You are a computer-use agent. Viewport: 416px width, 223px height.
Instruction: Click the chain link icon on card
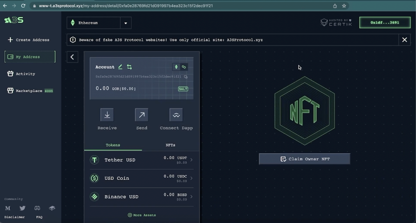[184, 67]
